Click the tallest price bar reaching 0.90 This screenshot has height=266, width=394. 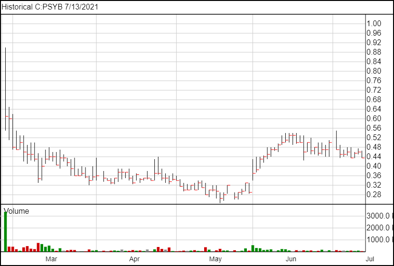[x=6, y=89]
